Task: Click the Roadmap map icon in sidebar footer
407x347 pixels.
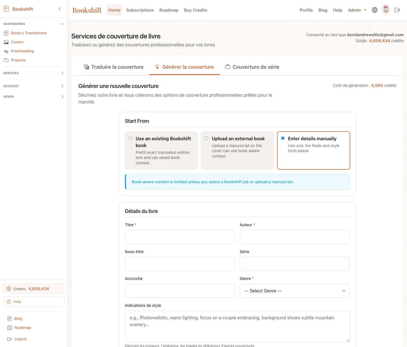Action: pyautogui.click(x=10, y=328)
